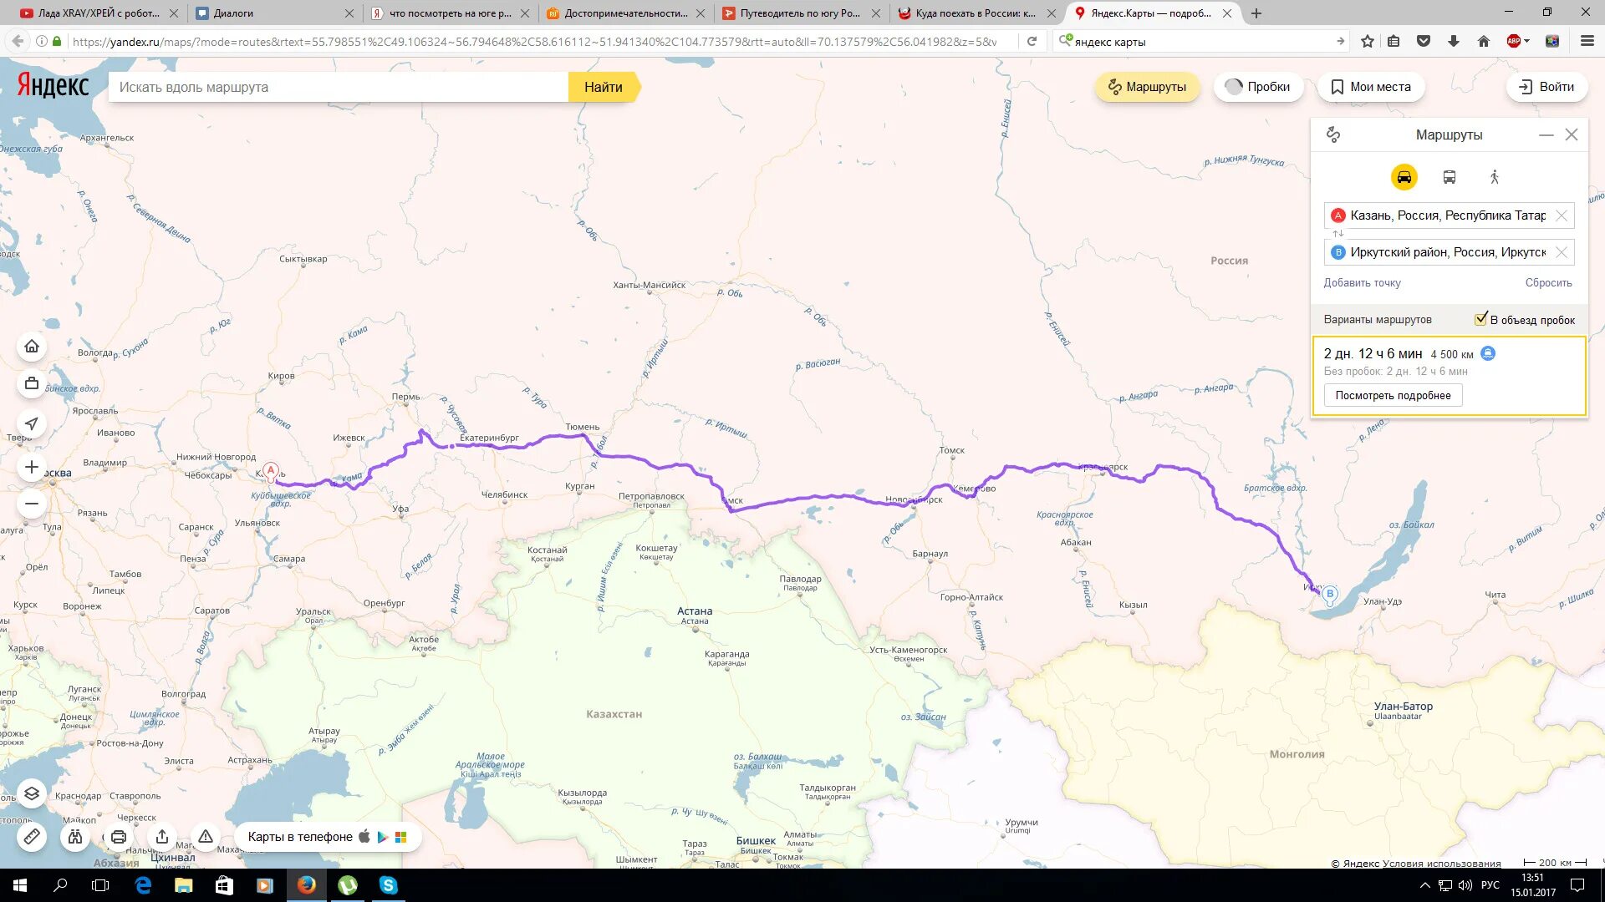Image resolution: width=1605 pixels, height=902 pixels.
Task: Open Мои места bookmarks
Action: tap(1370, 87)
